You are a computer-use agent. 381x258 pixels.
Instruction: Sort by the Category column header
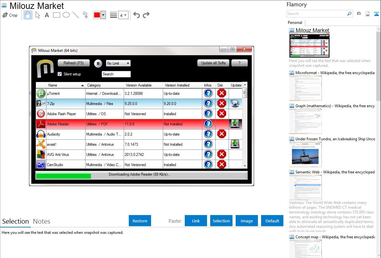(x=105, y=85)
